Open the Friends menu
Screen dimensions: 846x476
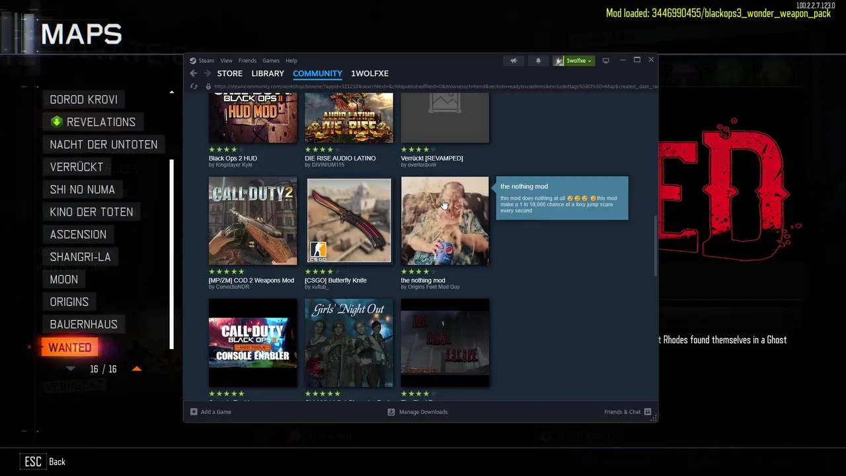coord(247,61)
